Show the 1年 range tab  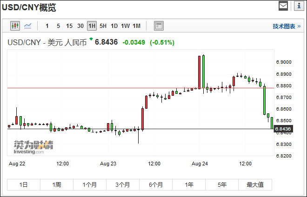pos(189,184)
